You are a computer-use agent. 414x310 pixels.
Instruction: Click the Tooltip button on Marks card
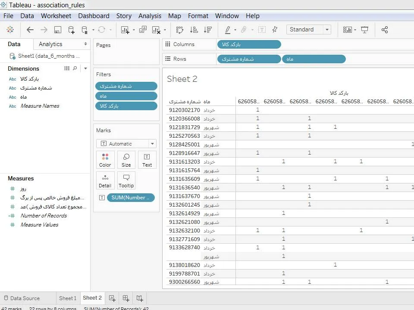126,180
